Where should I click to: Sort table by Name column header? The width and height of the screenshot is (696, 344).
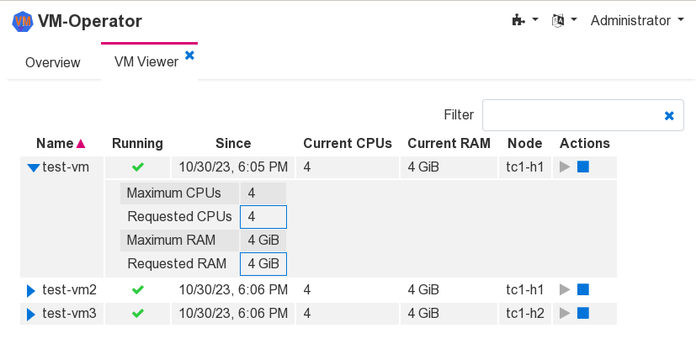point(56,143)
